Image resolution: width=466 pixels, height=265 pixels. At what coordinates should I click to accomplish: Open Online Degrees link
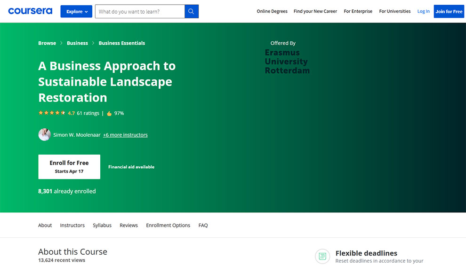tap(272, 11)
